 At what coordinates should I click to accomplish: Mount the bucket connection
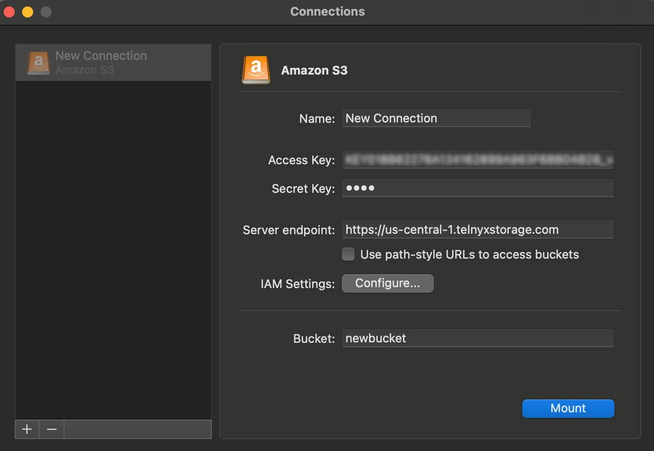tap(568, 408)
